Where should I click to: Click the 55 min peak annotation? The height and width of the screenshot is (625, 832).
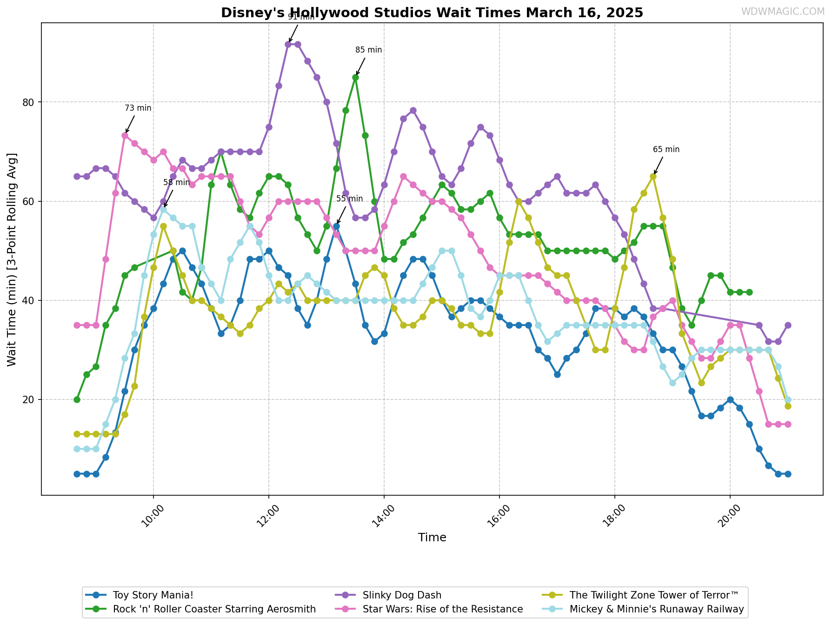click(349, 199)
